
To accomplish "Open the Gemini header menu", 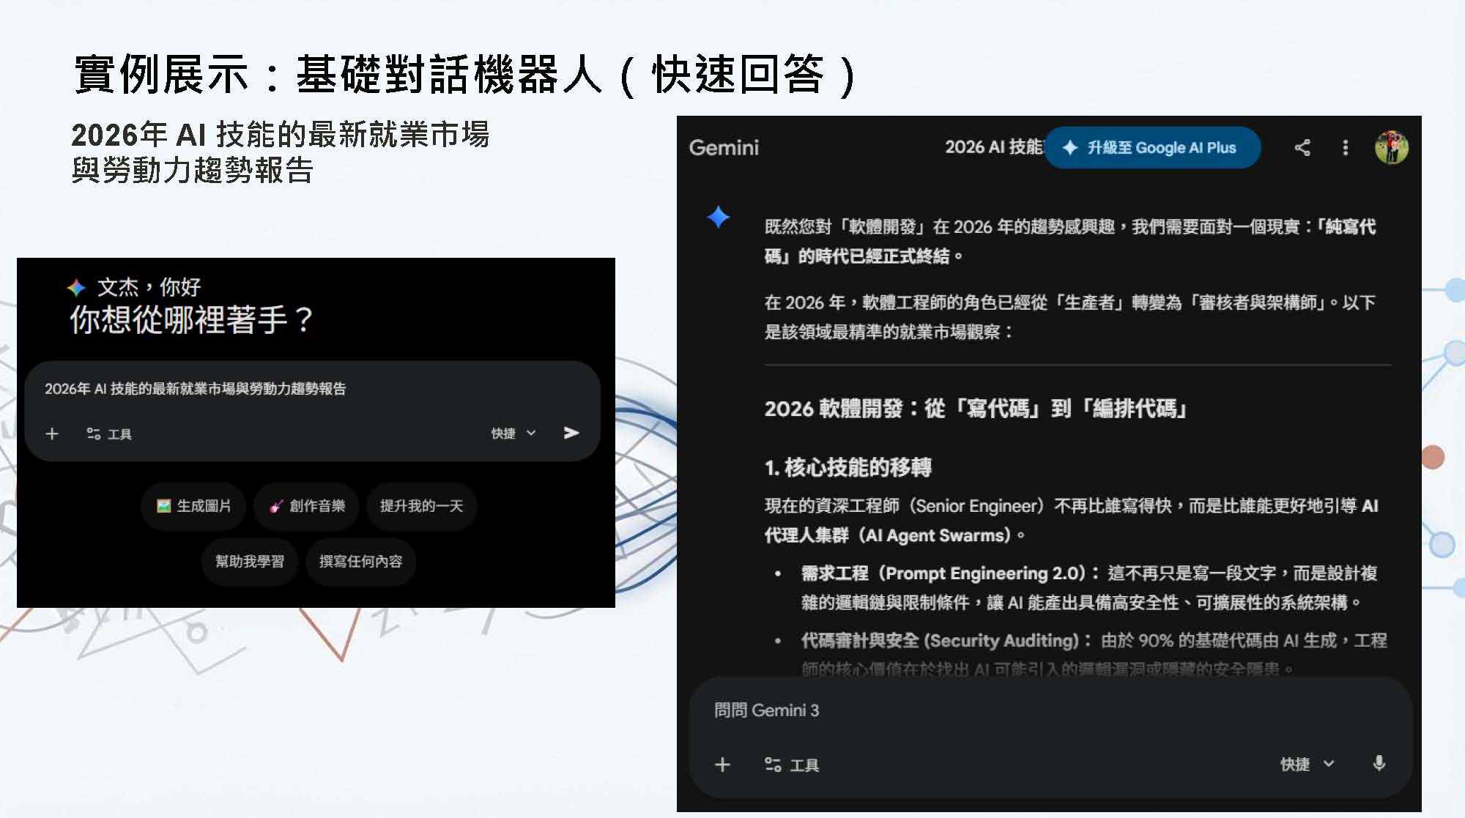I will [724, 147].
